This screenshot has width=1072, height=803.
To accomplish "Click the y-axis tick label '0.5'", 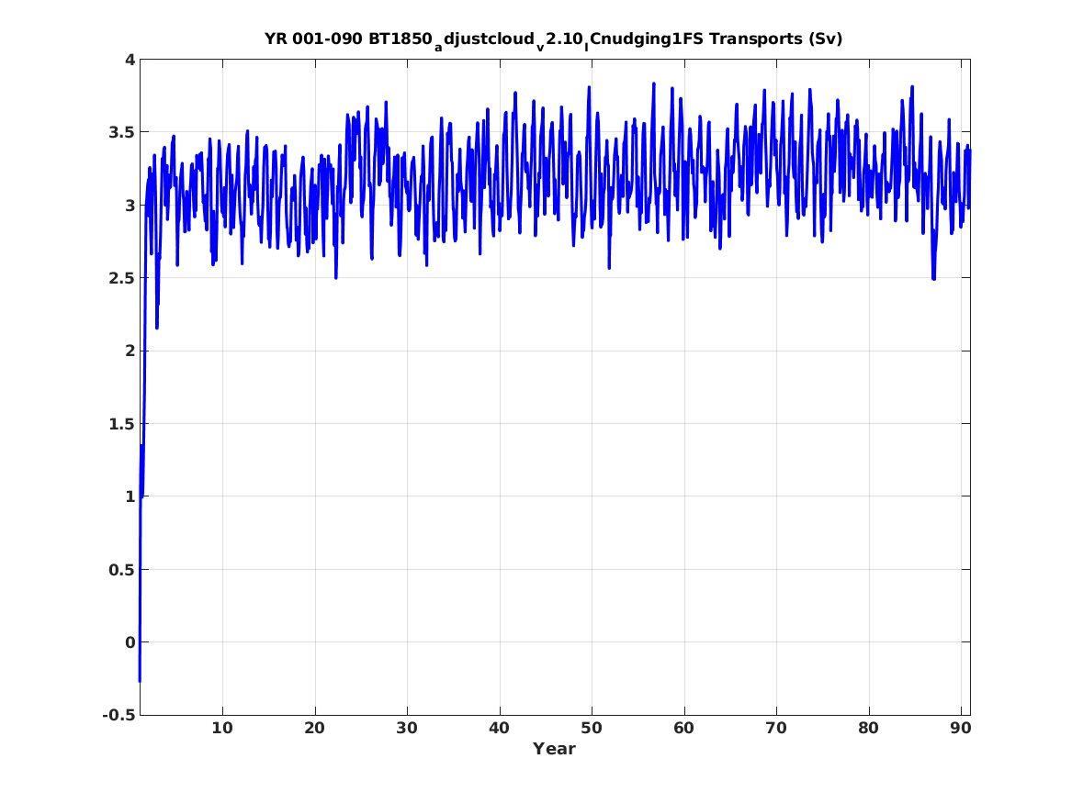I will [x=121, y=570].
